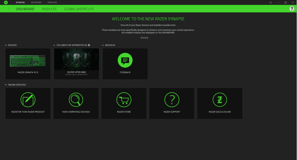
Task: Select the Keyboard menu item
Action: (36, 2)
